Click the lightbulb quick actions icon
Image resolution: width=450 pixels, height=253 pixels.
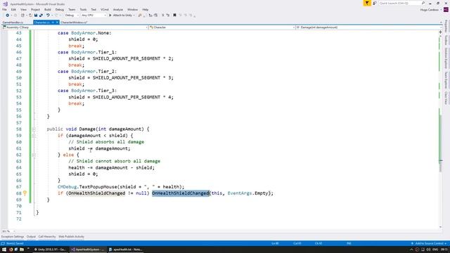(25, 193)
